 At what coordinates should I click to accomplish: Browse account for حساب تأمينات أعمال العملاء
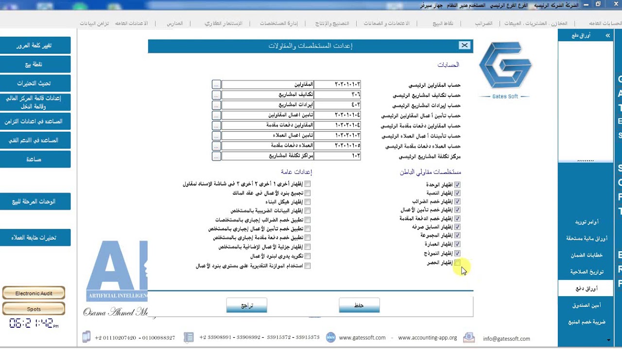click(x=216, y=136)
